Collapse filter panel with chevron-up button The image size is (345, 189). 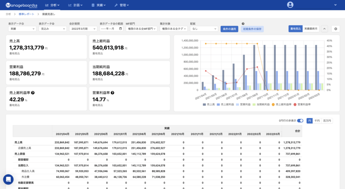[324, 29]
